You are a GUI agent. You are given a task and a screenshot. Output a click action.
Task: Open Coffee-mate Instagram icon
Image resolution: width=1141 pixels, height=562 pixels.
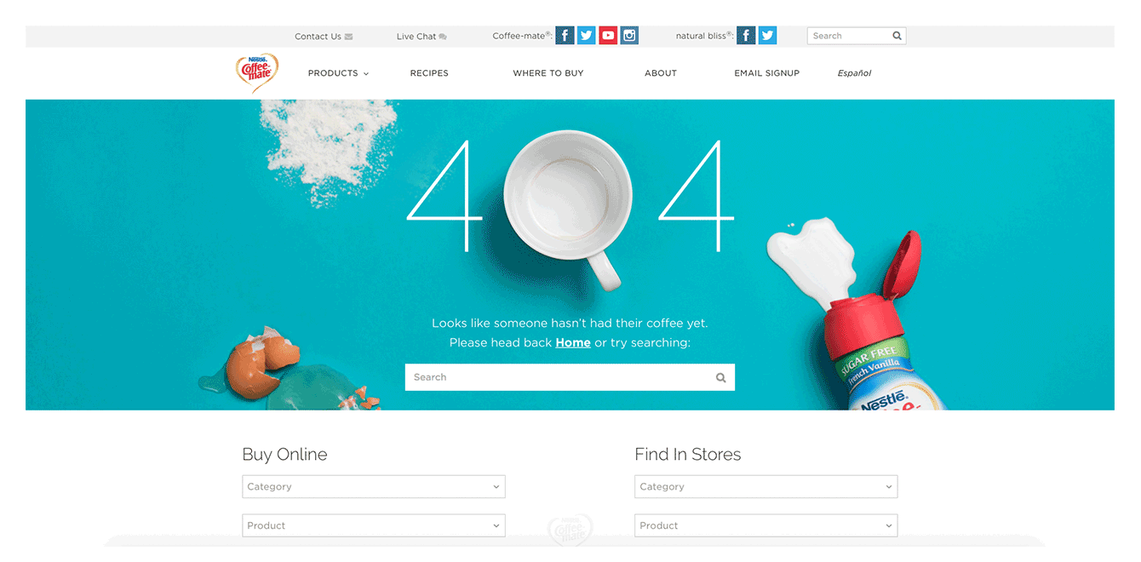click(629, 36)
